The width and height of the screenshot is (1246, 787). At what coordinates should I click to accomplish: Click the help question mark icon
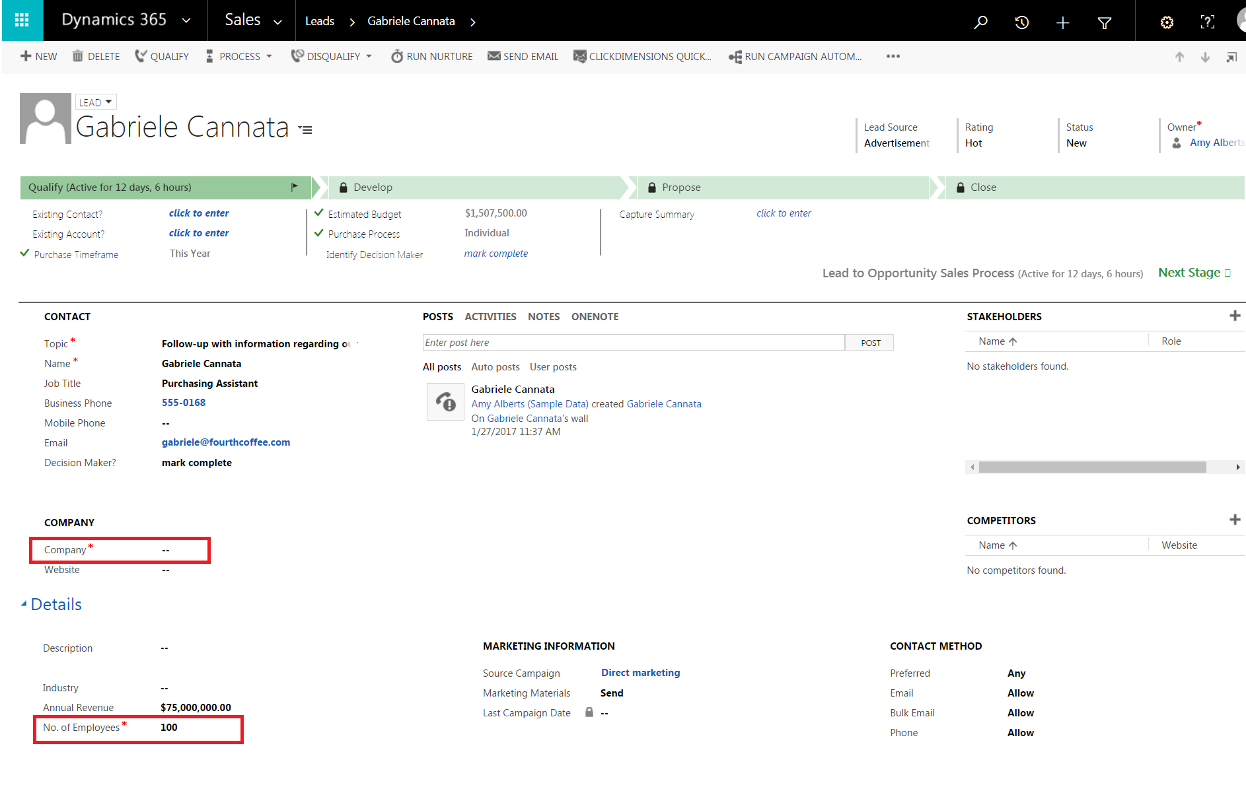tap(1207, 22)
